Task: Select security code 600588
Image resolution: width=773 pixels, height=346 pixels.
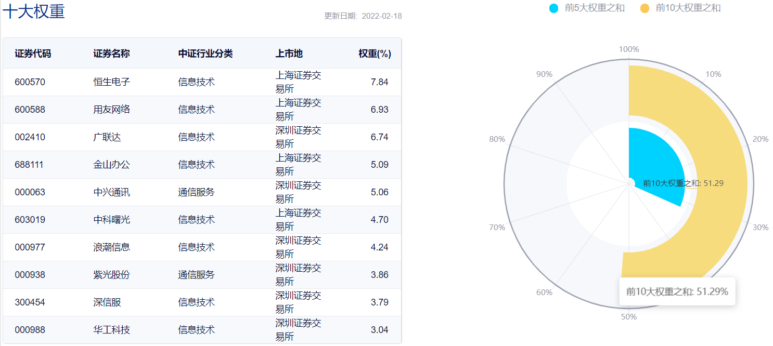Action: (30, 110)
